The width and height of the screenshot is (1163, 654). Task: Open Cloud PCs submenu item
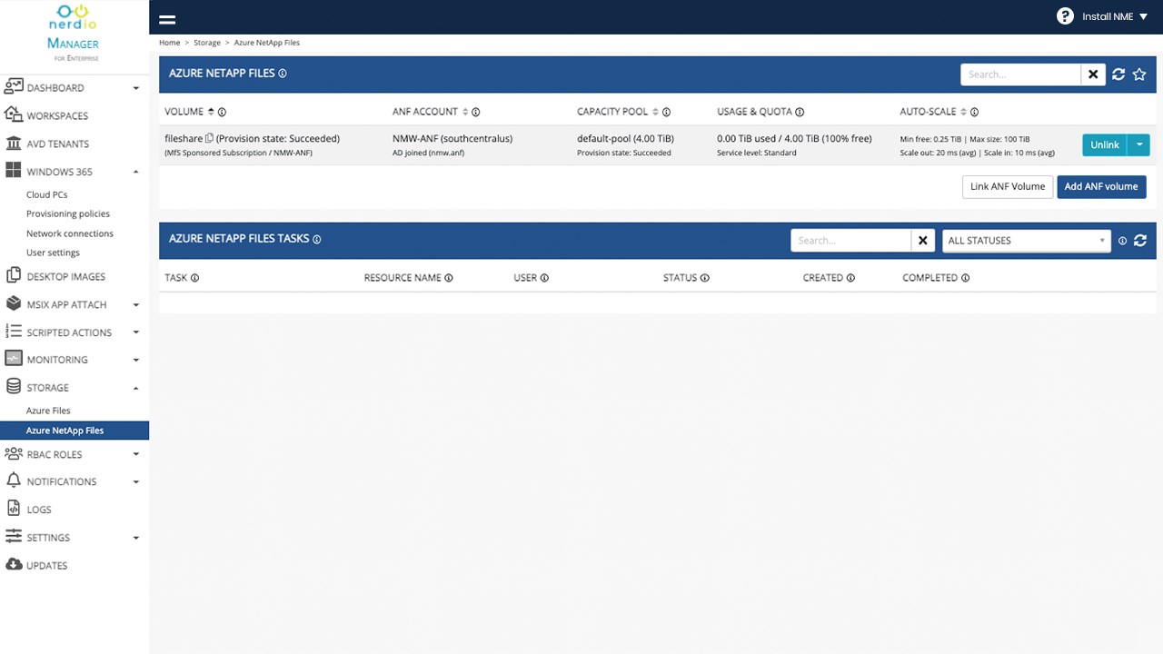46,194
